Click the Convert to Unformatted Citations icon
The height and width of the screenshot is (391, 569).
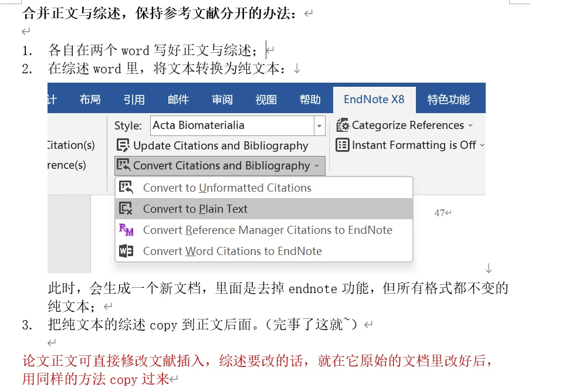pos(126,188)
